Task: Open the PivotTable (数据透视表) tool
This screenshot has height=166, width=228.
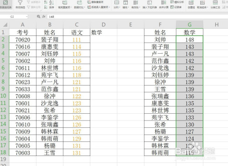Action: [5, 5]
